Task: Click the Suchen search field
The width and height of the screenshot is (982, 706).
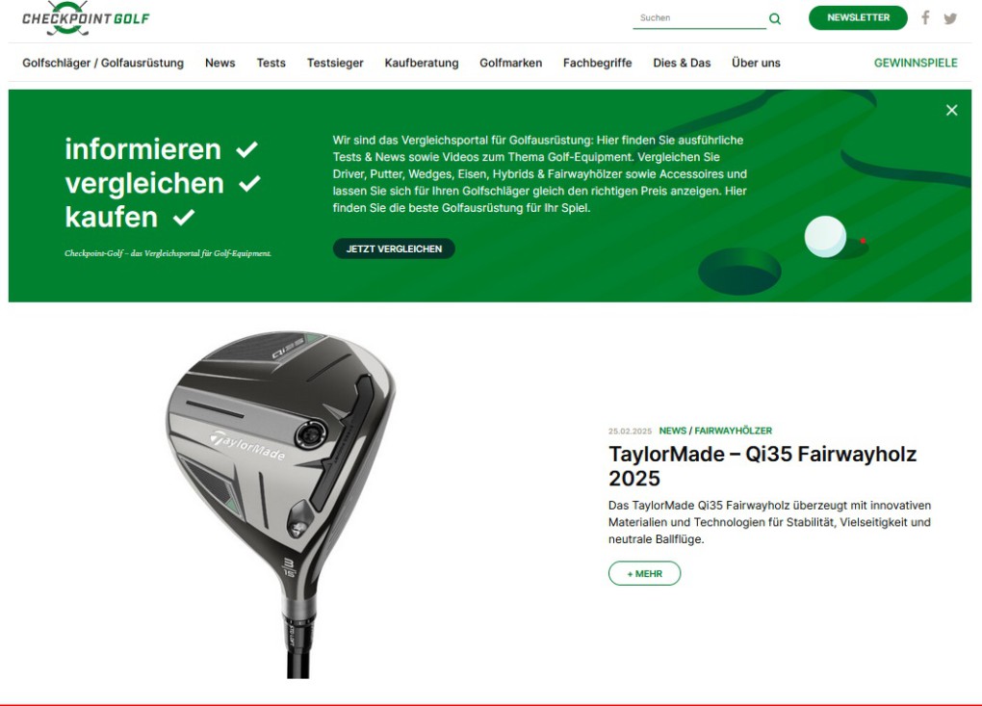Action: (699, 18)
